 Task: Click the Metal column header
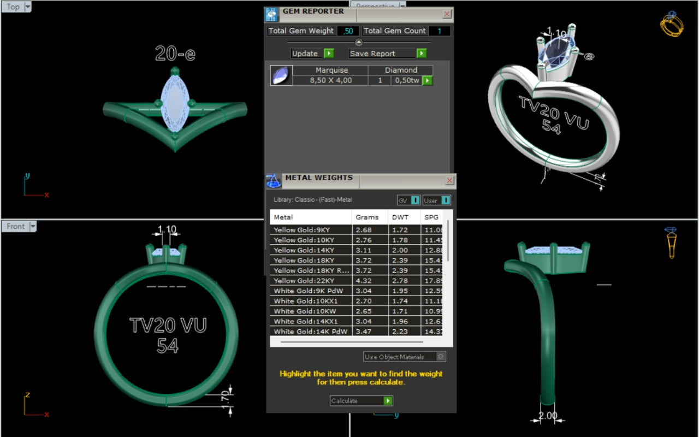tap(311, 217)
